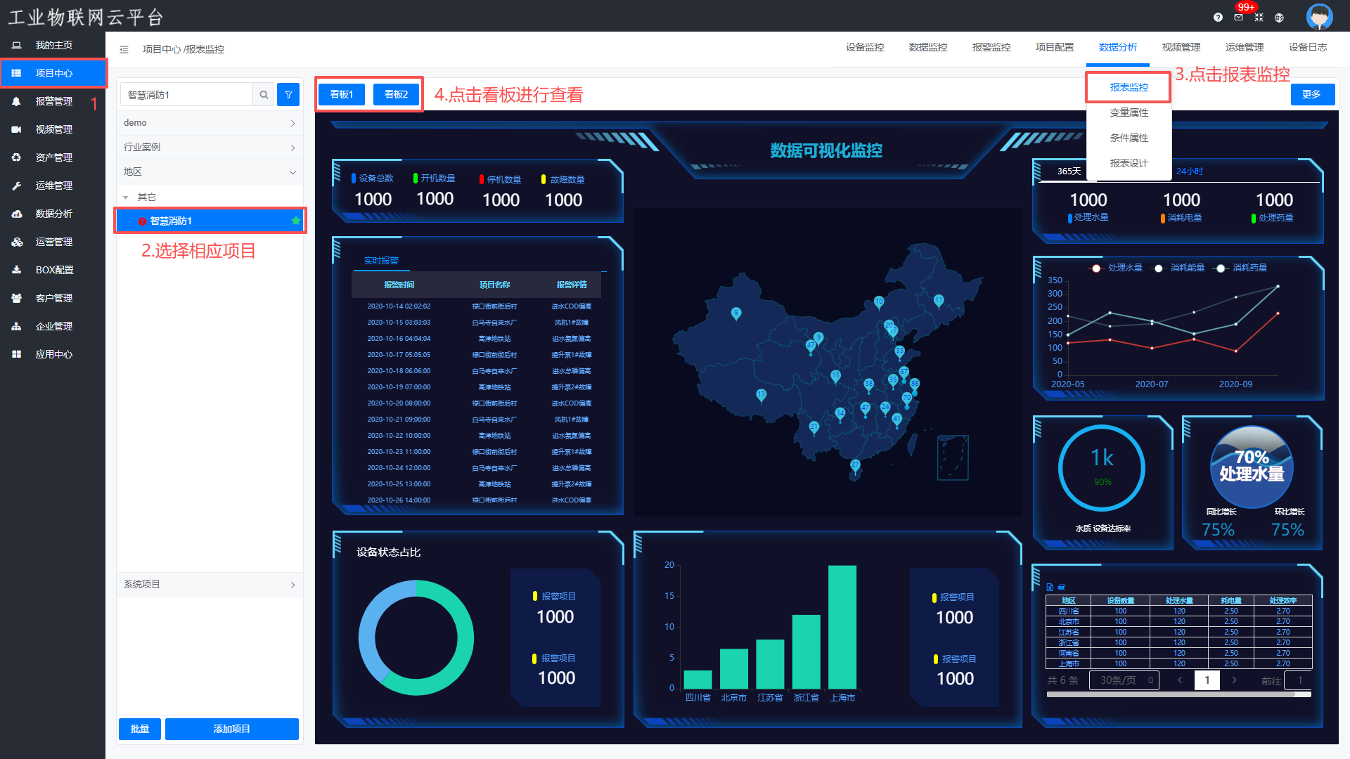Select 变量属性 from dropdown menu
Image resolution: width=1350 pixels, height=759 pixels.
1129,112
